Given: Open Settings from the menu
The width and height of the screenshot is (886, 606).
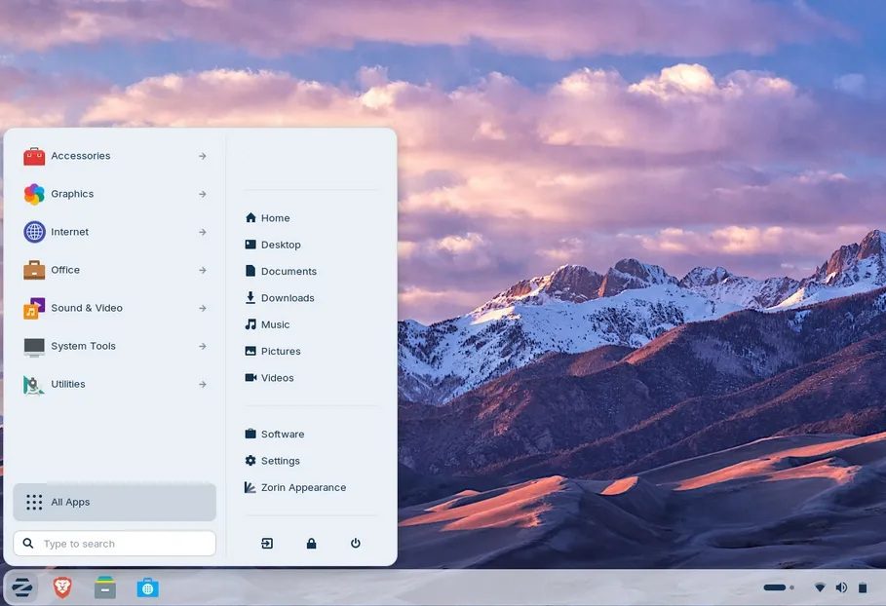Looking at the screenshot, I should [280, 461].
